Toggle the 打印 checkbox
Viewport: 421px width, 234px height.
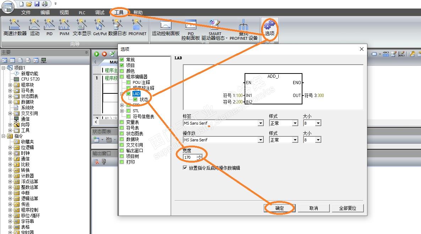tap(122, 162)
